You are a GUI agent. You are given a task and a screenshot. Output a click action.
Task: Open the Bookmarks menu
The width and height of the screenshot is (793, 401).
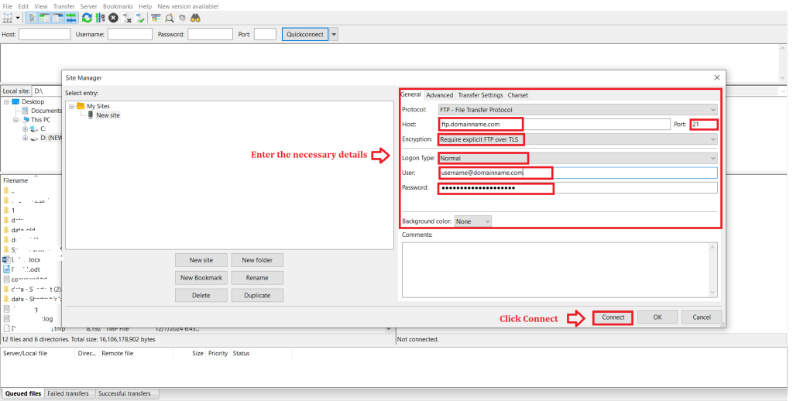[x=118, y=6]
